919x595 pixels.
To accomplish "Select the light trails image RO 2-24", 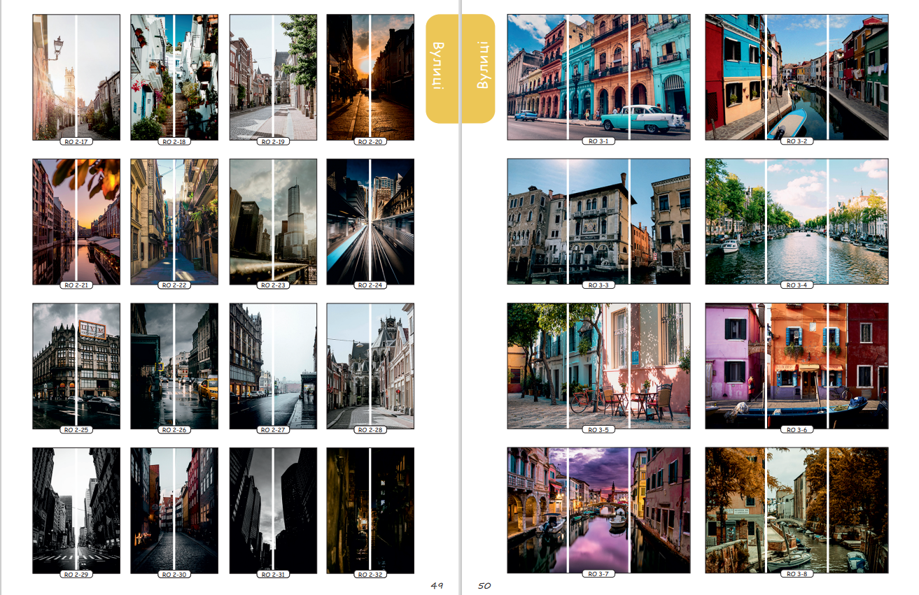I will (x=370, y=221).
